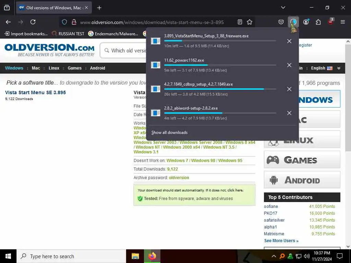This screenshot has width=351, height=263.
Task: Open the Android category button
Action: click(x=302, y=180)
